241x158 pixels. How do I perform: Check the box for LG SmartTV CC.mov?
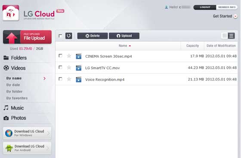(60, 67)
